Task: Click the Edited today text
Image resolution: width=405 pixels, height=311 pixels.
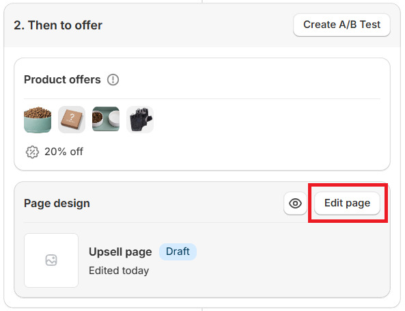Action: click(119, 271)
